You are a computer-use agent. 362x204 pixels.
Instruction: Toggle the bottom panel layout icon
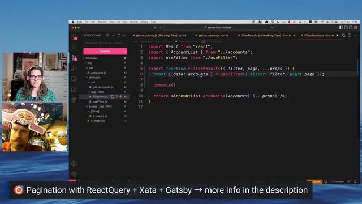coord(346,28)
